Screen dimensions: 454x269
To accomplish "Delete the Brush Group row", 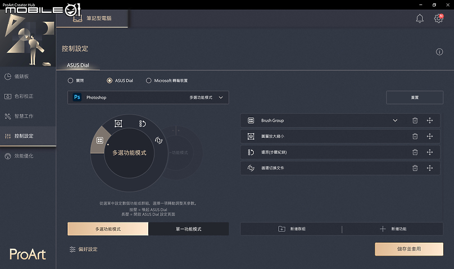I will click(x=415, y=120).
